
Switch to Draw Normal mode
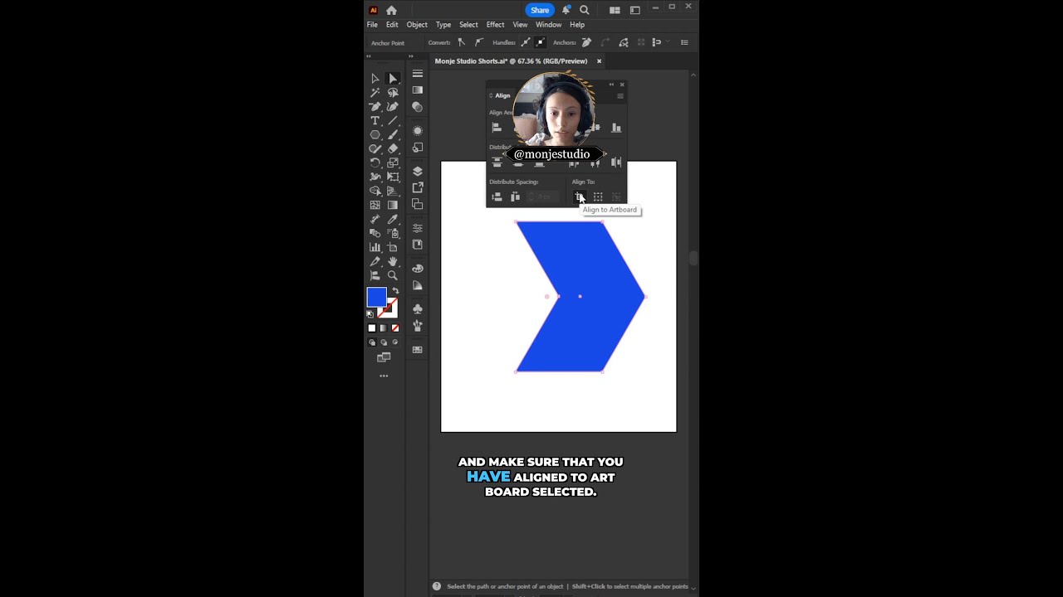[372, 342]
